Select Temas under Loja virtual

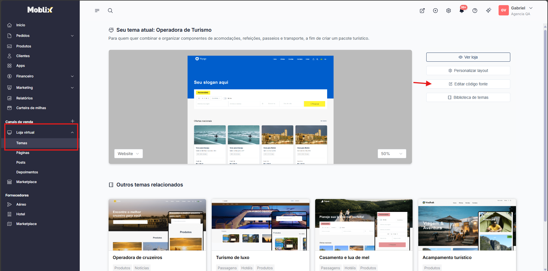(x=22, y=143)
